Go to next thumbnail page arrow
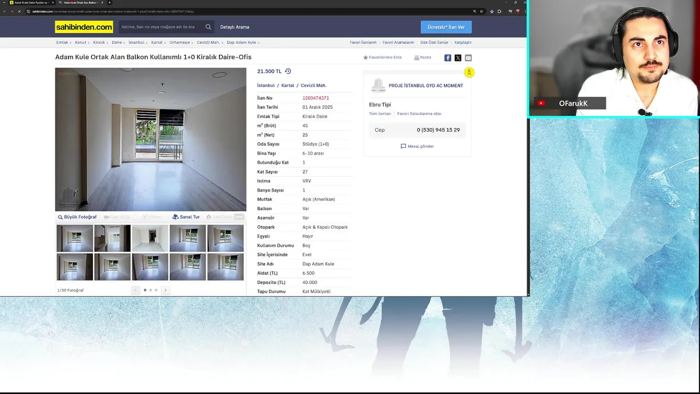This screenshot has width=700, height=394. click(x=165, y=290)
